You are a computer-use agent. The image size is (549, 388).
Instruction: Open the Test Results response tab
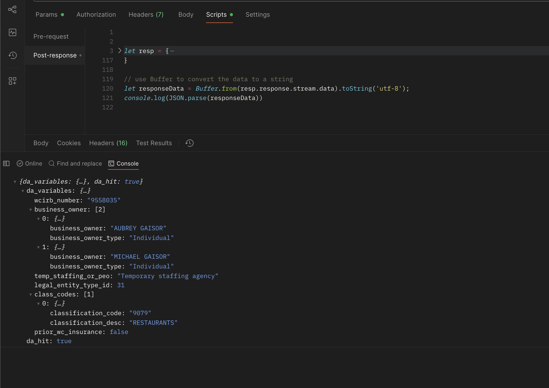point(154,143)
